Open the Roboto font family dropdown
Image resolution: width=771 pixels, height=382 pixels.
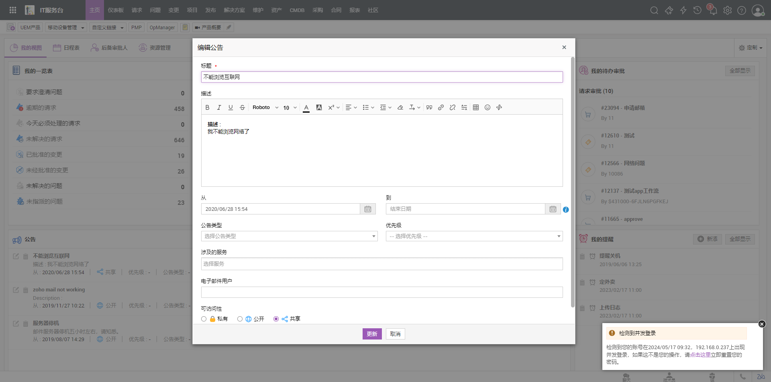[x=265, y=107]
